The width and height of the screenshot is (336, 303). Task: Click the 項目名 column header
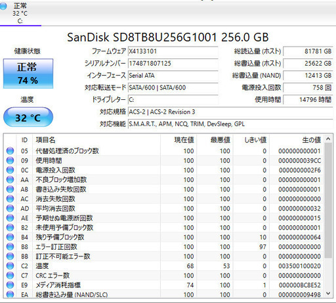click(96, 140)
